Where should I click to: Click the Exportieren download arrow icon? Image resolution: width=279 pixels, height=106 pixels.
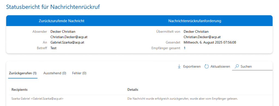[179, 67]
